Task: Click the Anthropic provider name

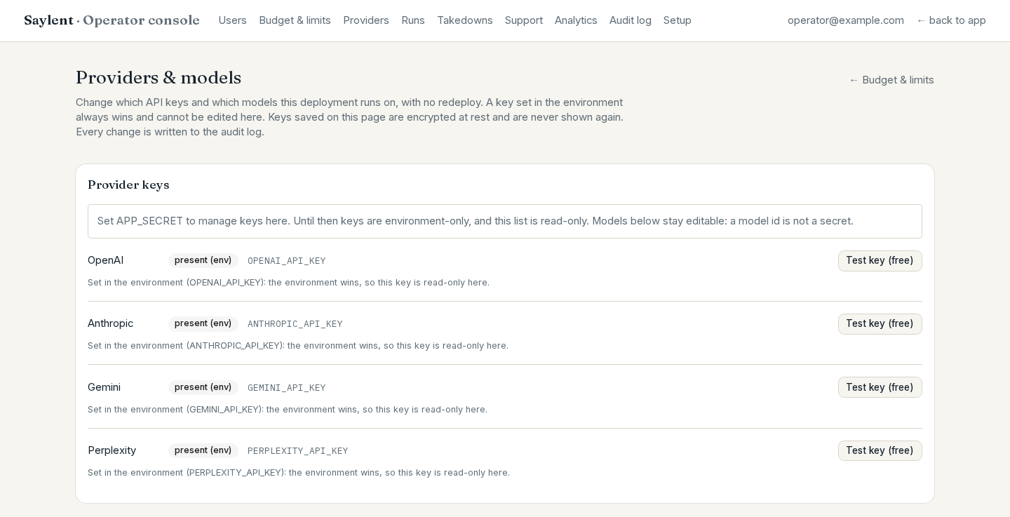Action: [111, 323]
